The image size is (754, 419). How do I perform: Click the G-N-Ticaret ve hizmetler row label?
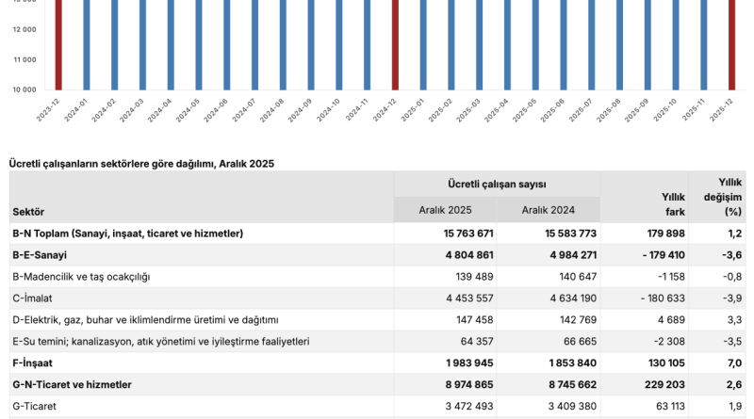tap(72, 385)
